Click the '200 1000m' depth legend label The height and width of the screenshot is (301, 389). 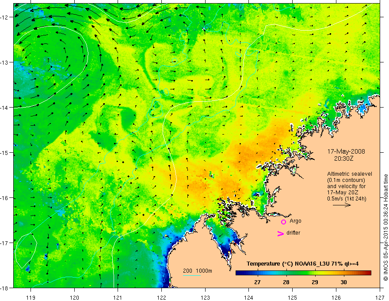tap(198, 271)
